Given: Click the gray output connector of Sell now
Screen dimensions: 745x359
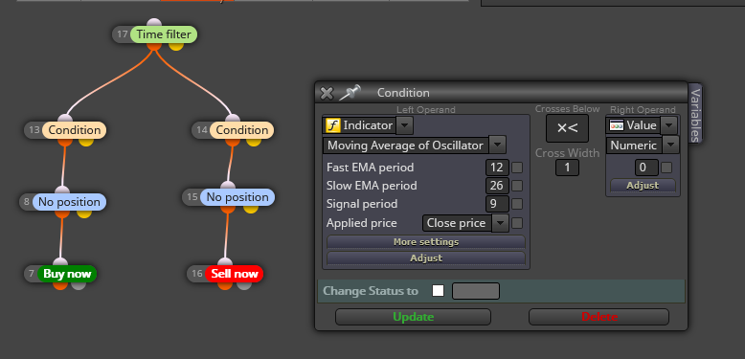Looking at the screenshot, I should click(244, 285).
